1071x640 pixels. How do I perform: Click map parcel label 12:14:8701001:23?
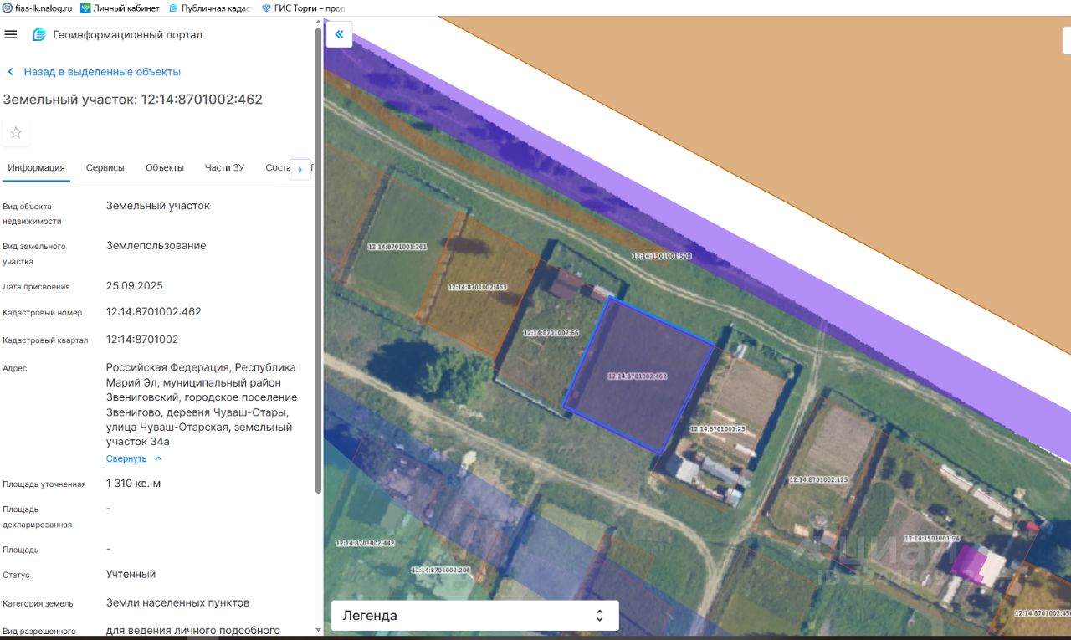pyautogui.click(x=717, y=429)
